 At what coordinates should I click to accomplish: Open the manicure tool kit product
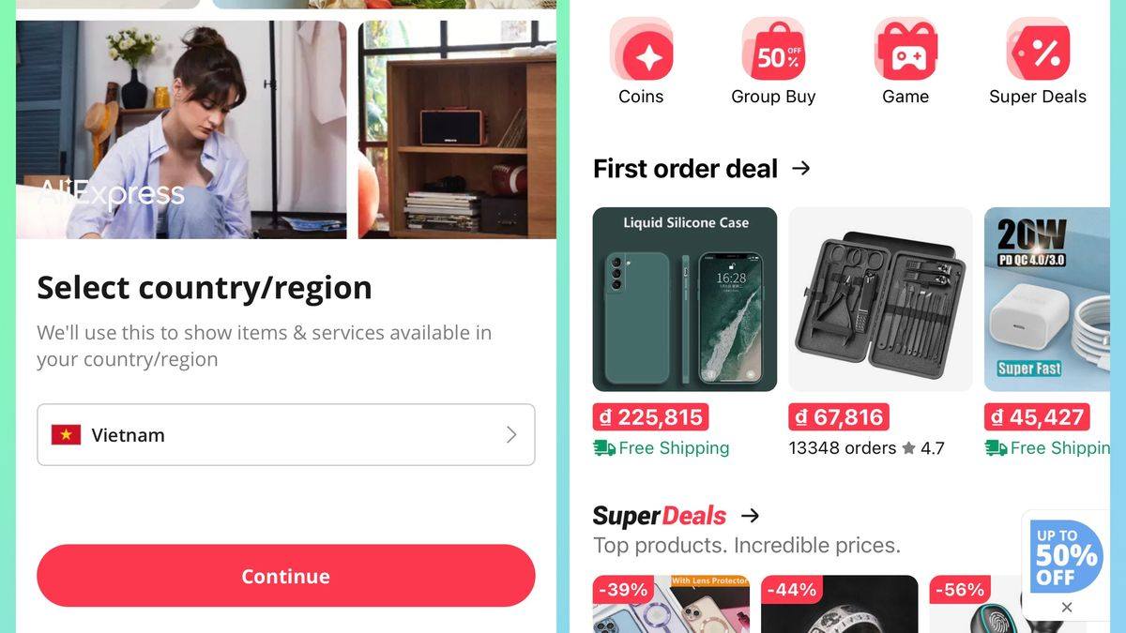click(880, 299)
